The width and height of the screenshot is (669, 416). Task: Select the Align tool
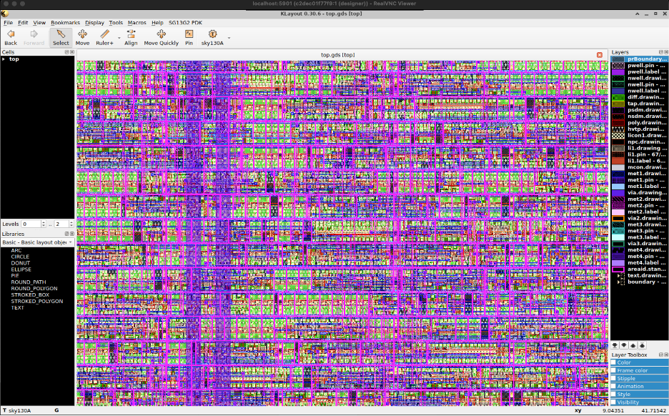131,34
